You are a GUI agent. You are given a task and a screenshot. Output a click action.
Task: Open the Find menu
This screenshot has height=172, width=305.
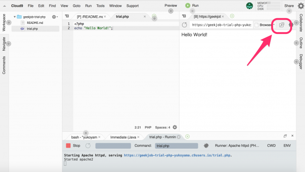tap(52, 6)
